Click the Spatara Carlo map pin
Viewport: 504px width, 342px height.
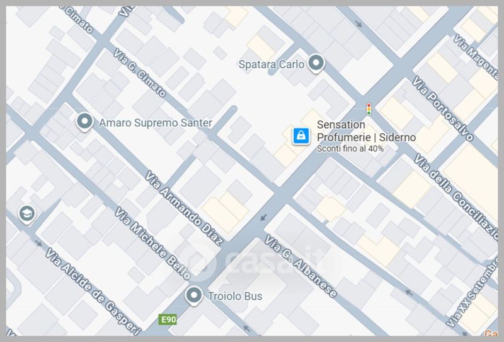316,63
